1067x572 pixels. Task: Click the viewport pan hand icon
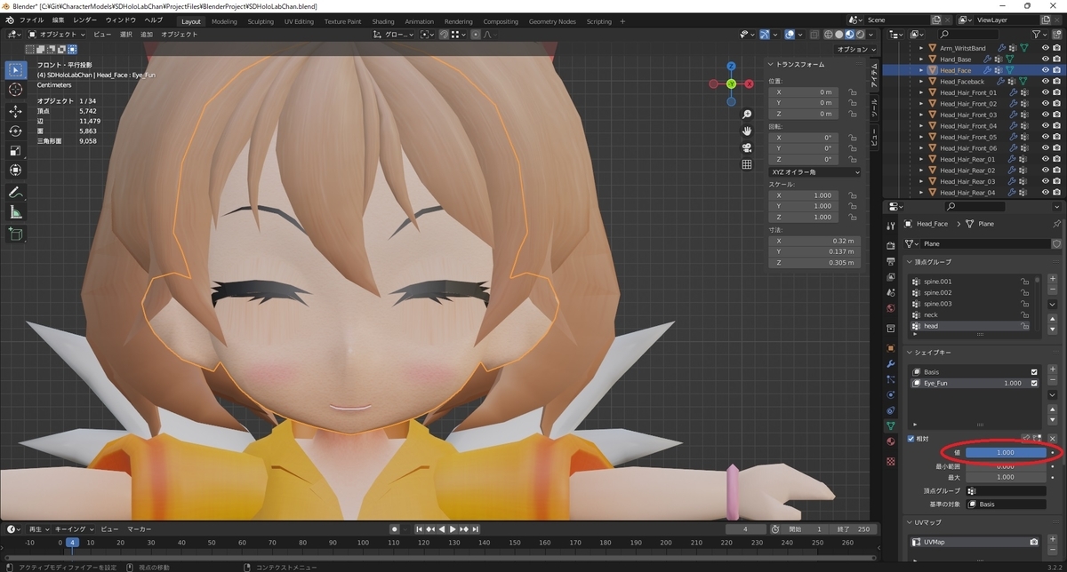tap(748, 131)
